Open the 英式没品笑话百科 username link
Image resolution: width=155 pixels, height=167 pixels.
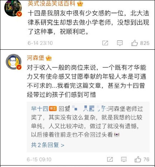click(51, 3)
